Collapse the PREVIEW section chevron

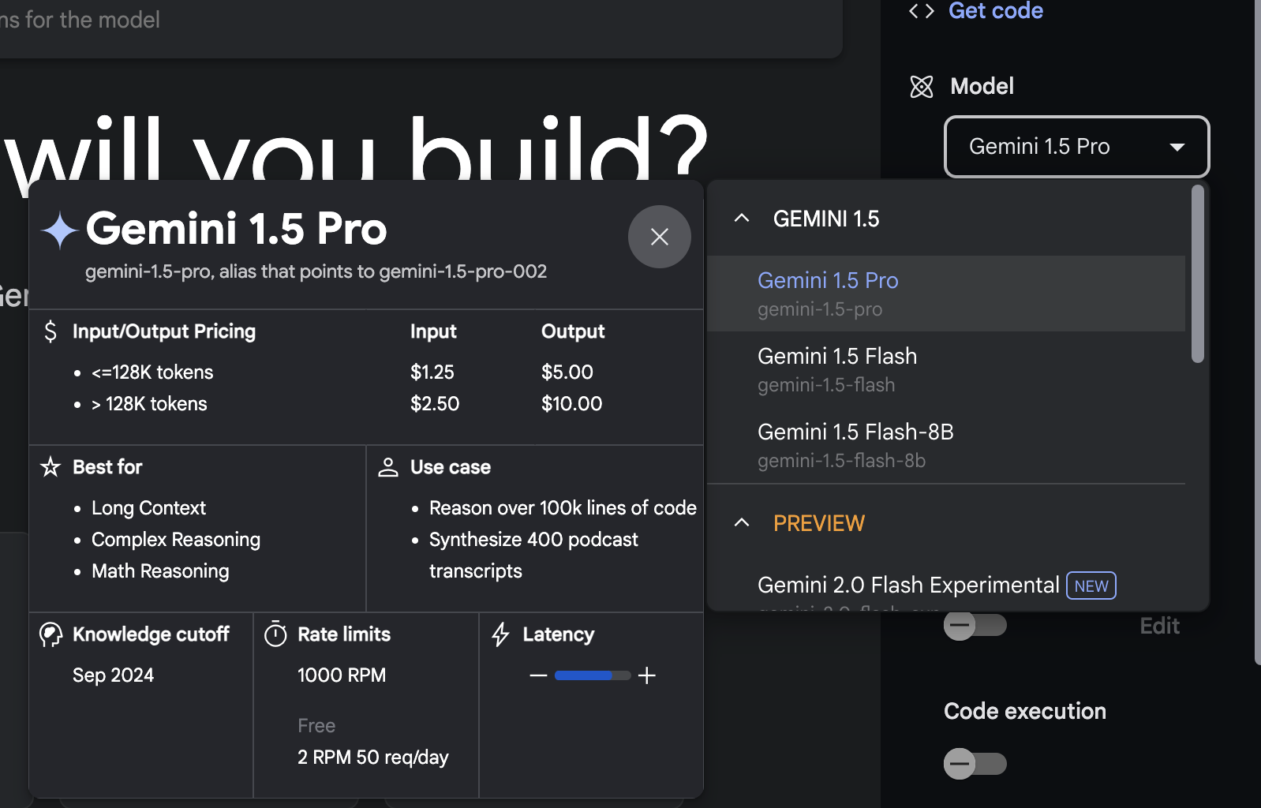coord(742,523)
